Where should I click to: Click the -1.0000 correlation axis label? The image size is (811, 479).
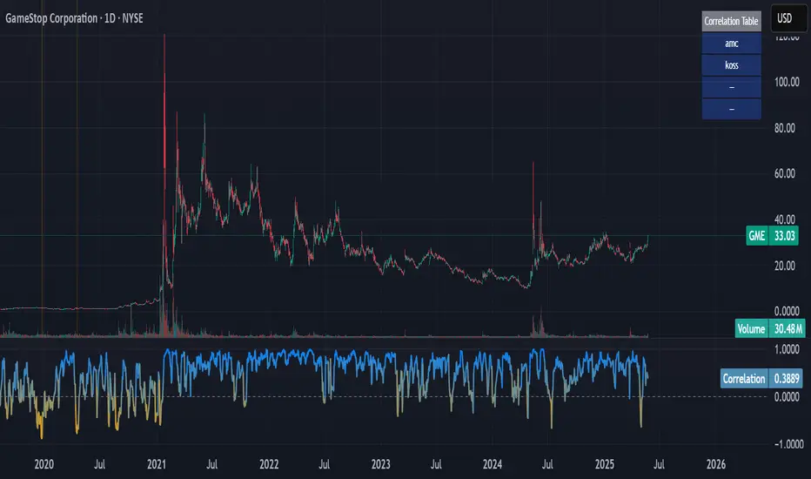point(788,444)
